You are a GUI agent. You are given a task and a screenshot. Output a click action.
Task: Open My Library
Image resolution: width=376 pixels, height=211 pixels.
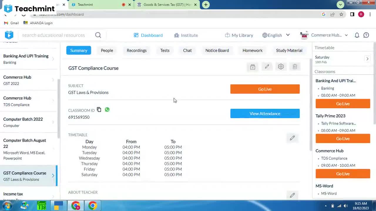point(239,35)
